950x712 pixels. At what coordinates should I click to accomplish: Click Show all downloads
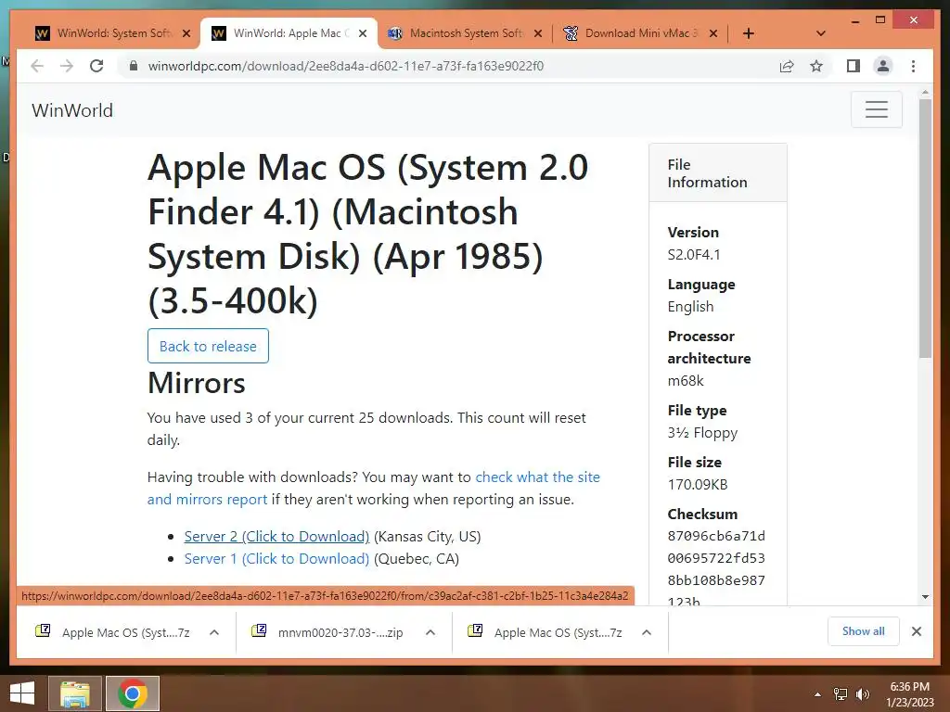point(863,631)
